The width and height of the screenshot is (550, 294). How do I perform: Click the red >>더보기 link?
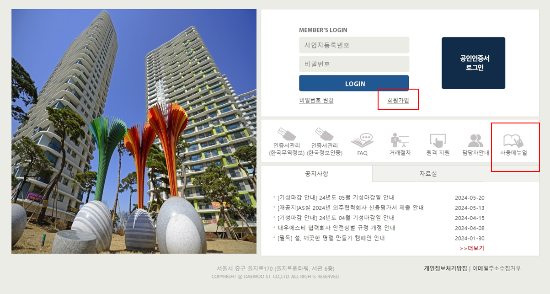[472, 248]
